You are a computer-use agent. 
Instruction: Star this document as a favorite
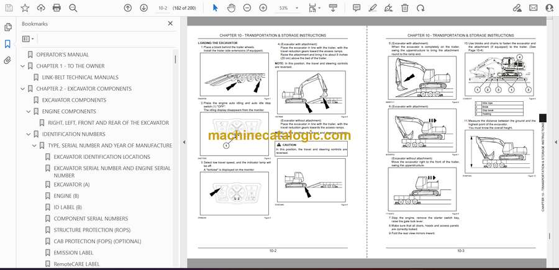pyautogui.click(x=25, y=8)
